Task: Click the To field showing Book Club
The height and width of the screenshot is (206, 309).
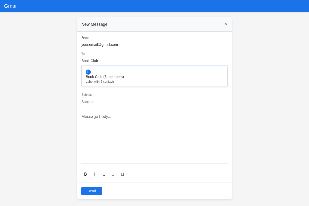Action: coord(154,61)
